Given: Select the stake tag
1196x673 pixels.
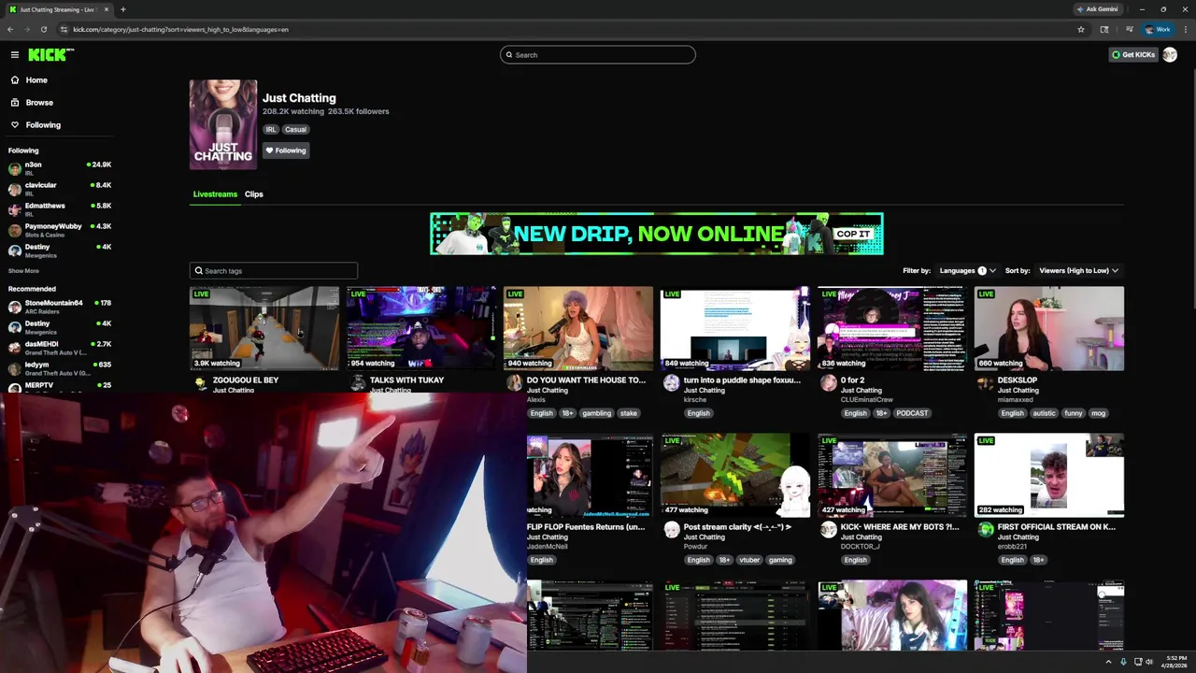Looking at the screenshot, I should point(629,413).
